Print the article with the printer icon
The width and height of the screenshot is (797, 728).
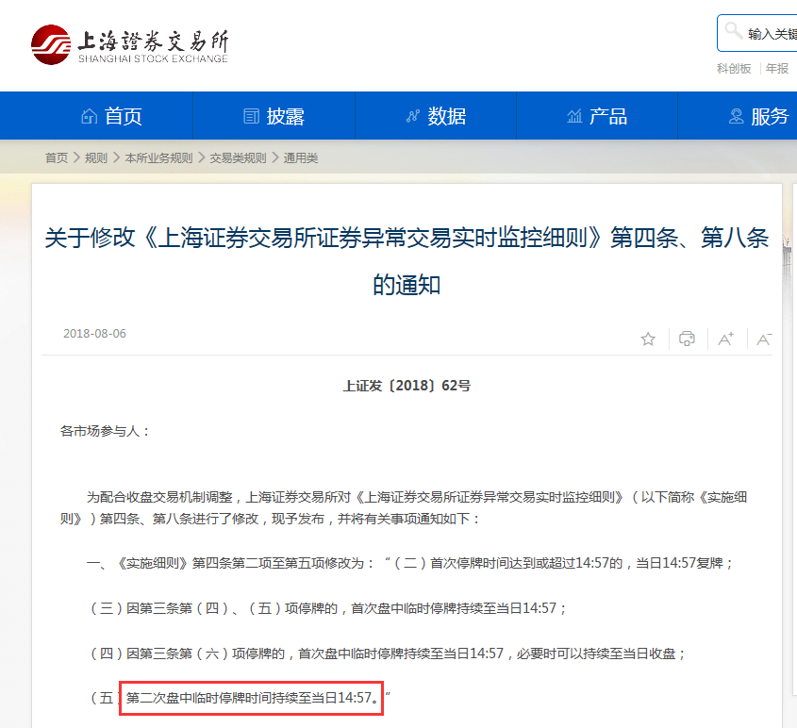[687, 339]
